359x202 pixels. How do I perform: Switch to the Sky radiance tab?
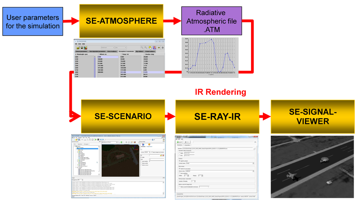138,51
